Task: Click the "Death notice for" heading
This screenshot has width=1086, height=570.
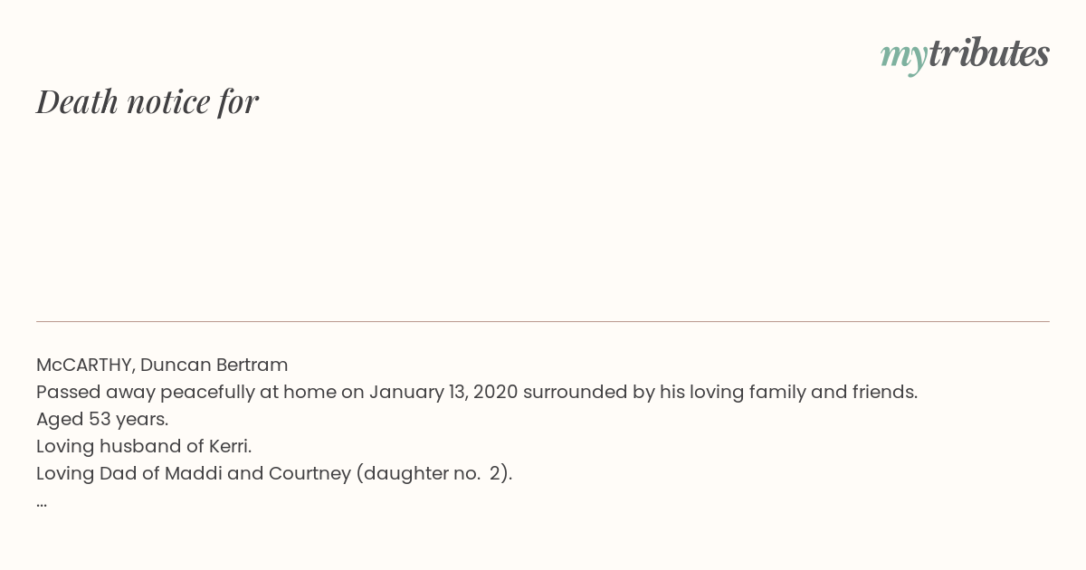Action: coord(148,102)
